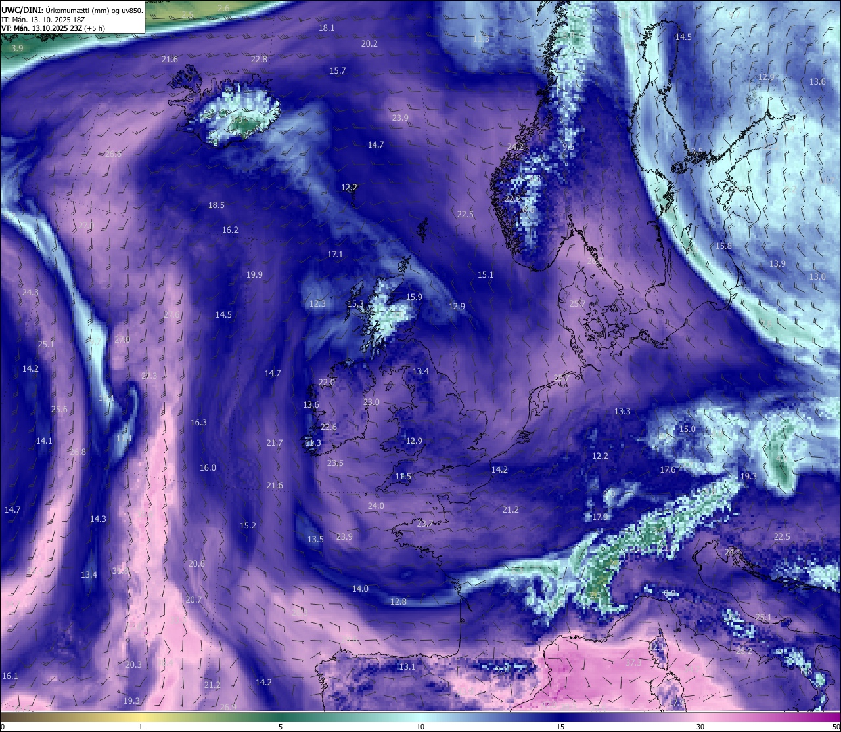Click the 13.5 map value
The image size is (841, 732).
point(315,540)
